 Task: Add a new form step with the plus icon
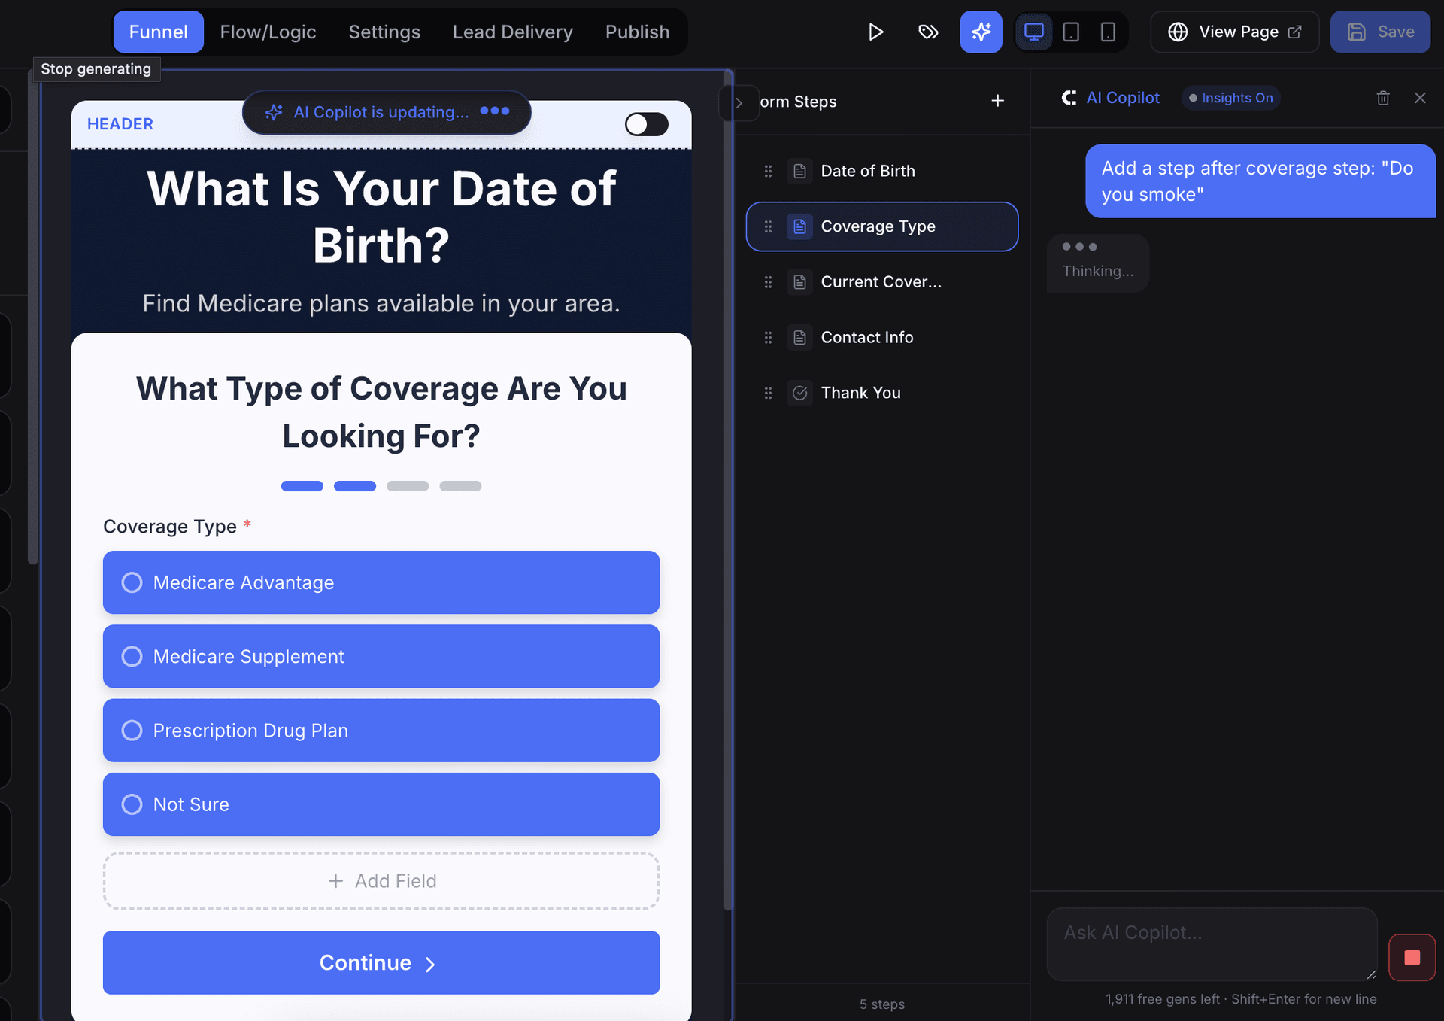pos(997,100)
